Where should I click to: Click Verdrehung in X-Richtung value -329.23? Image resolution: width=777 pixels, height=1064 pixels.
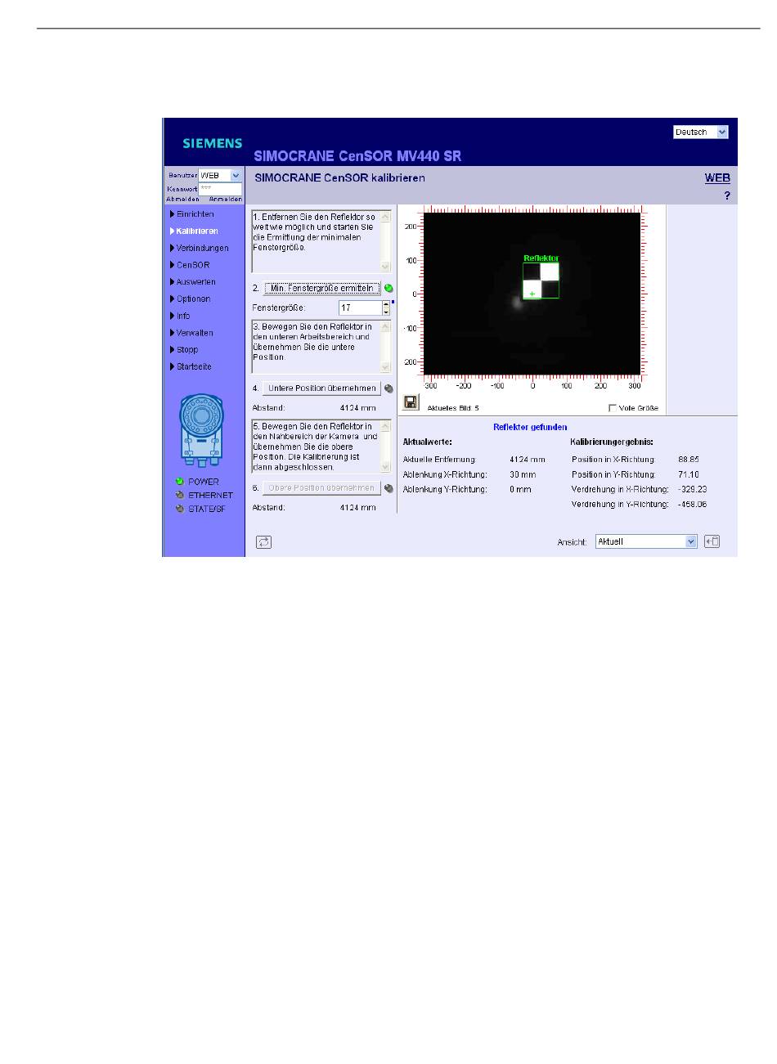coord(693,489)
